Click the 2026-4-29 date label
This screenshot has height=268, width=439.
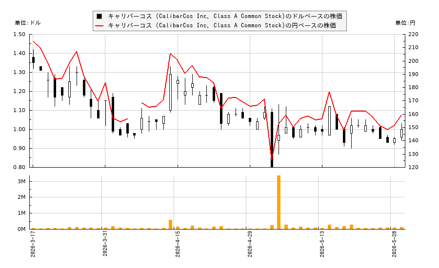point(250,244)
